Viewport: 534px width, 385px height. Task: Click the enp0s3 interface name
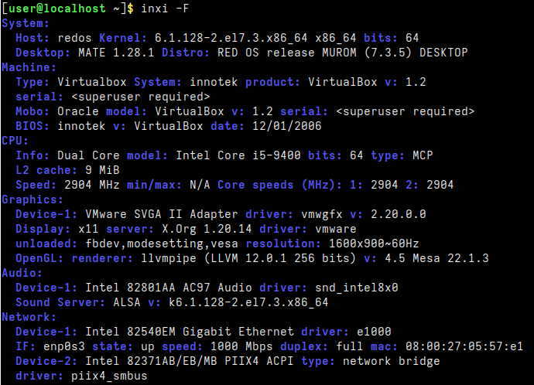coord(64,346)
